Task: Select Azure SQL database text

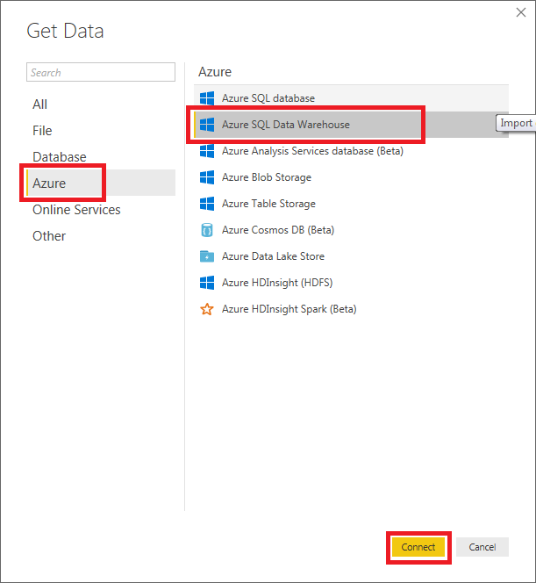Action: pyautogui.click(x=268, y=98)
